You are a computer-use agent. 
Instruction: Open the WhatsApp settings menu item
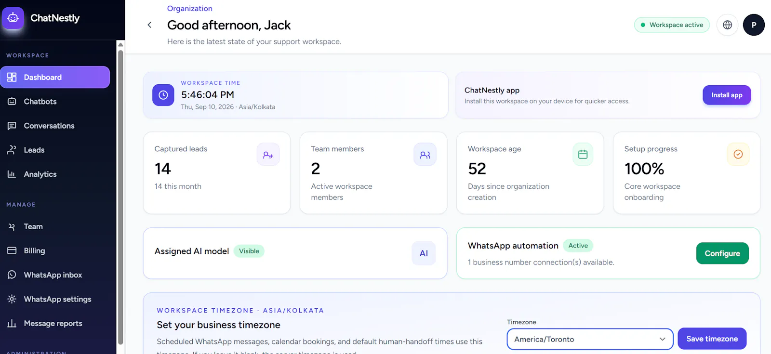click(x=55, y=299)
